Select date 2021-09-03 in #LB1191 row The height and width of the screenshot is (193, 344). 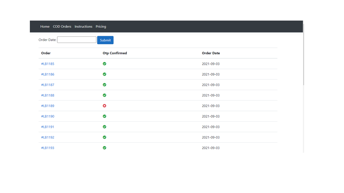[211, 127]
